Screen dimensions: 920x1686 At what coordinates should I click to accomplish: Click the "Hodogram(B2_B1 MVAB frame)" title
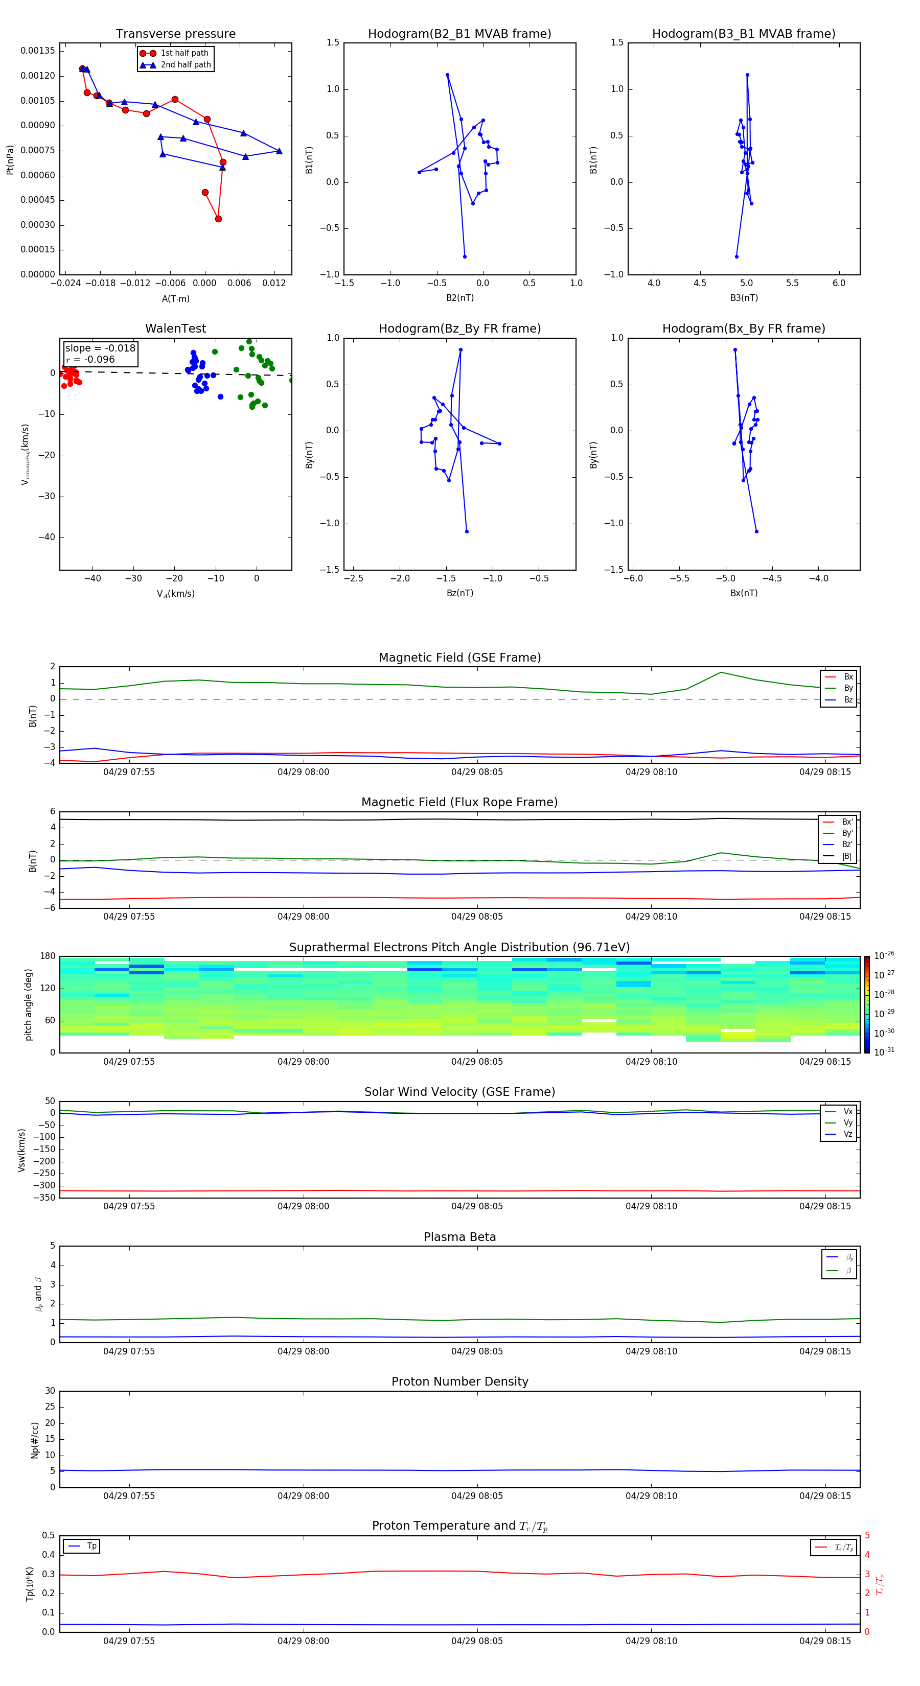click(x=459, y=33)
